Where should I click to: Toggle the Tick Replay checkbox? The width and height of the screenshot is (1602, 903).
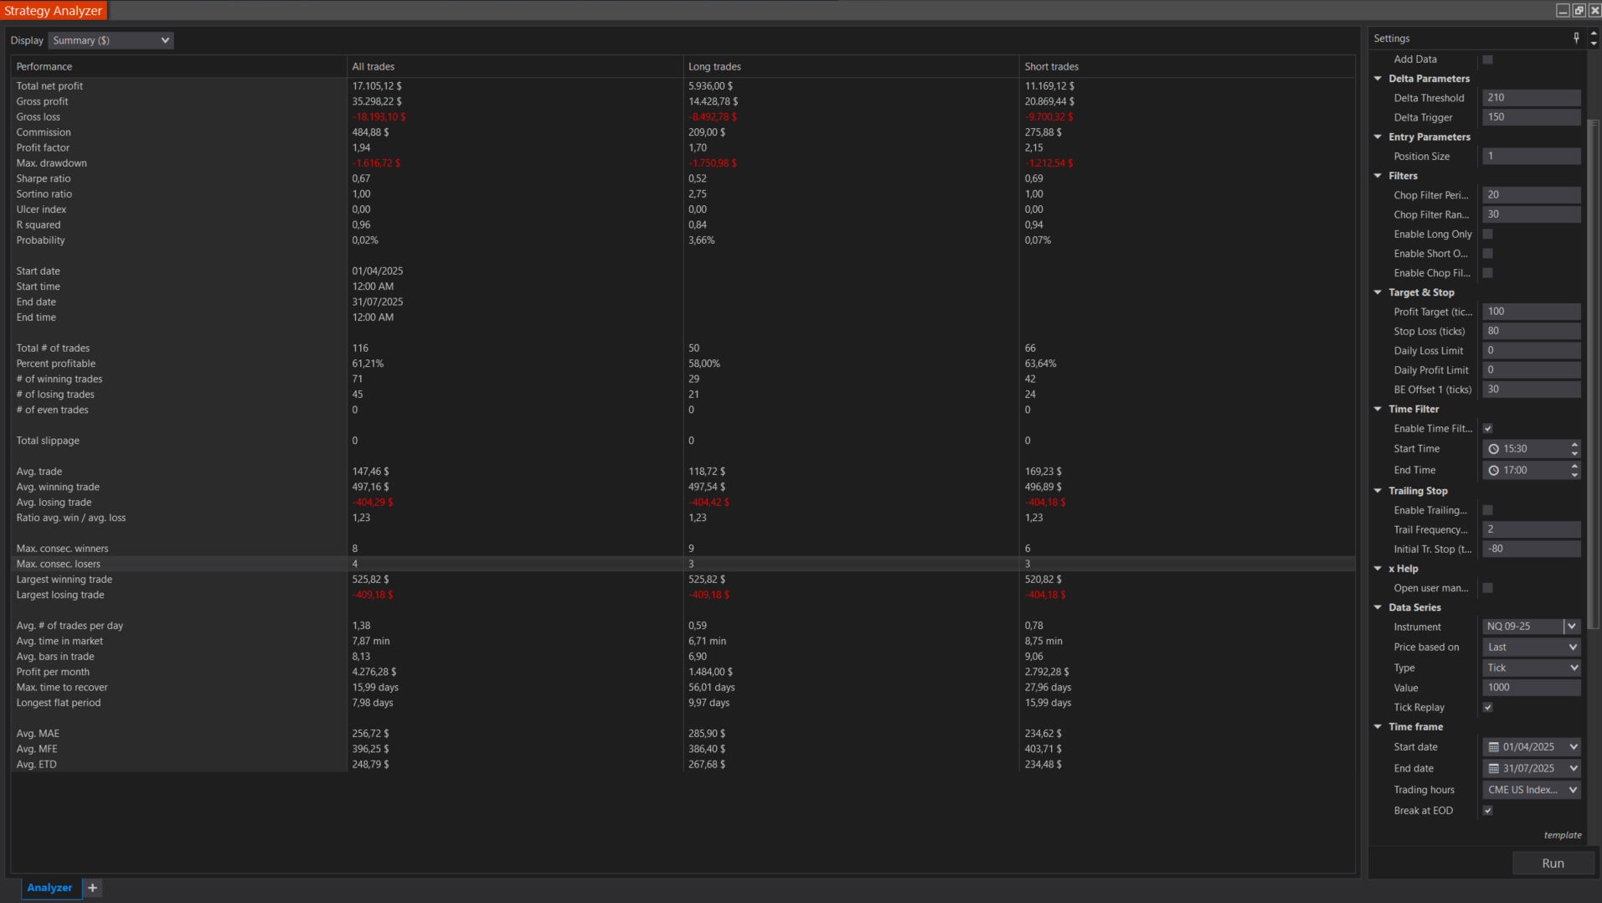click(1487, 707)
